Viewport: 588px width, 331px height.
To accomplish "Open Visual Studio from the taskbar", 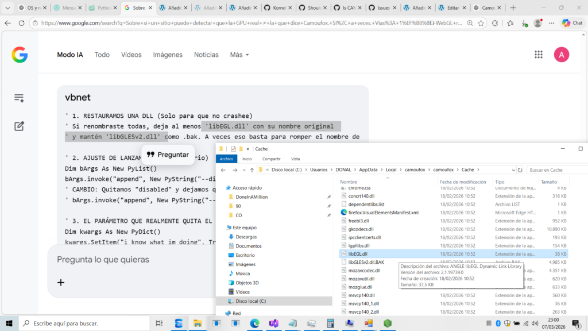I will click(274, 324).
